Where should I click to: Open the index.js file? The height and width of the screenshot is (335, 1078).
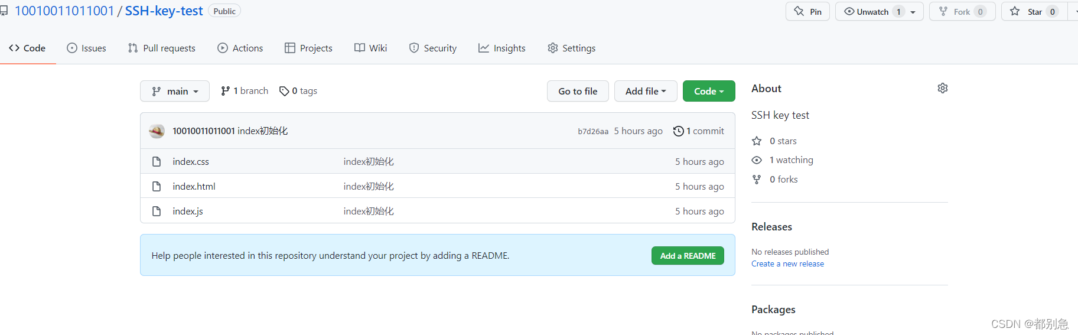[188, 211]
